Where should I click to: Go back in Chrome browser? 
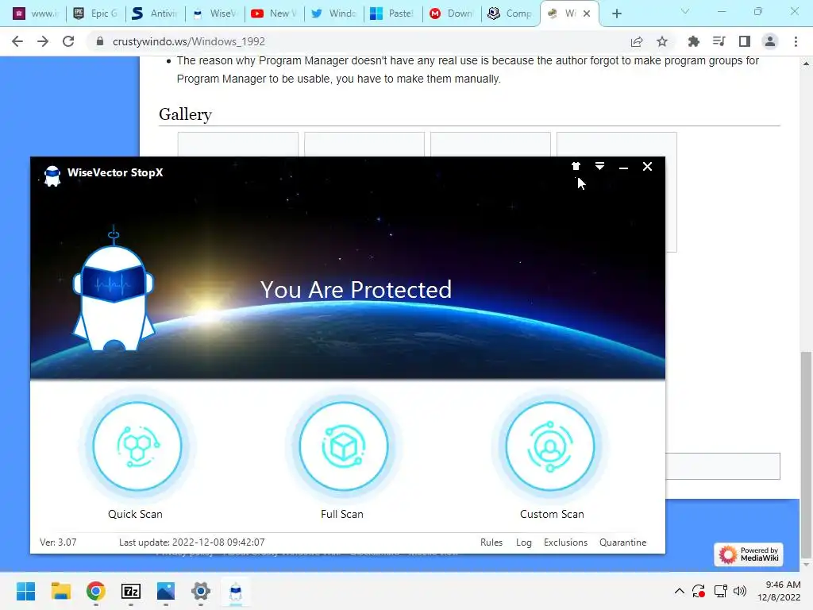17,41
